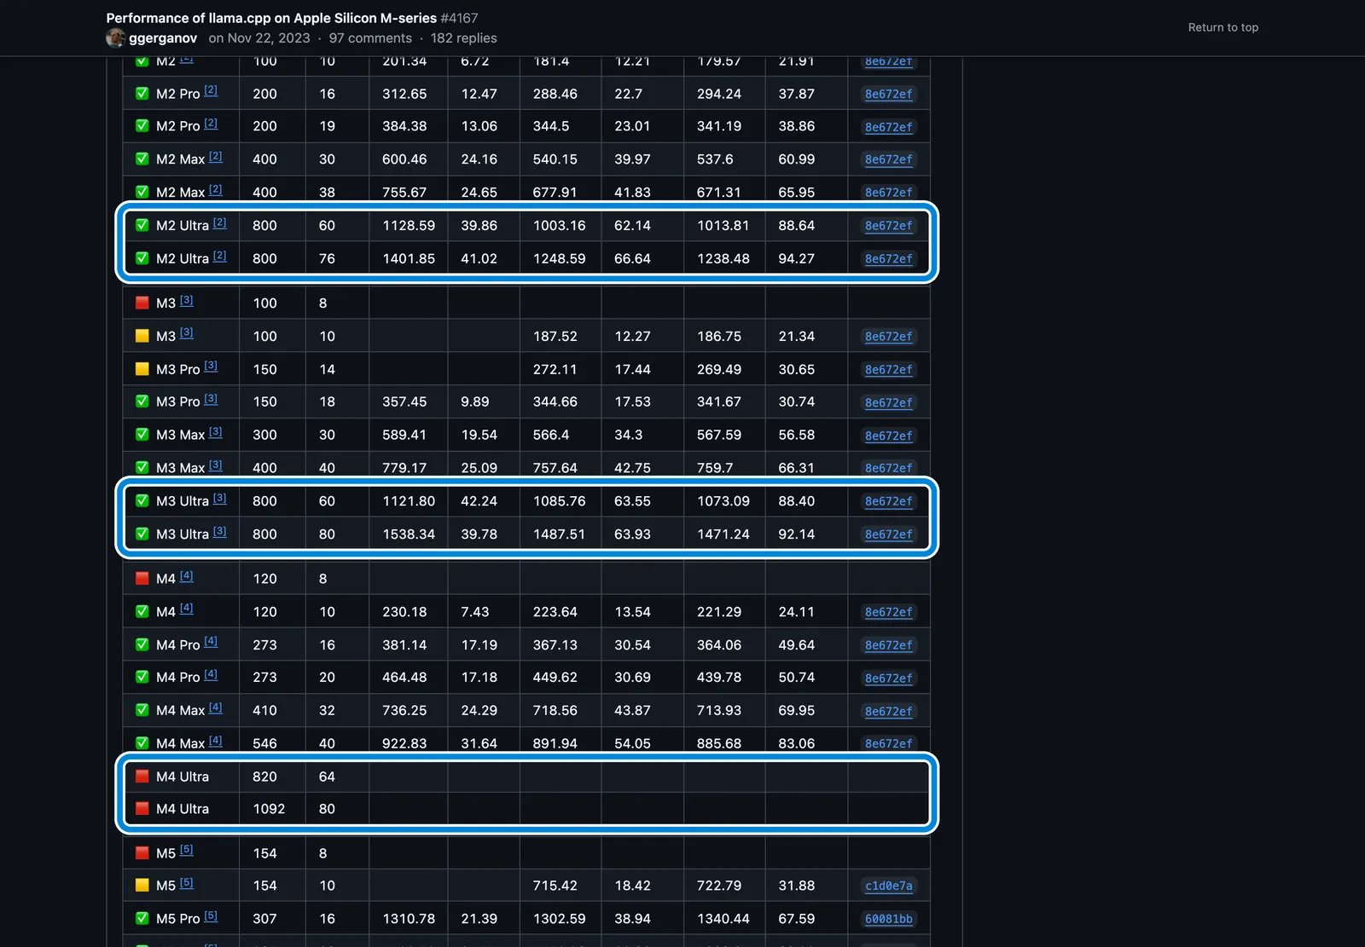Click ggerganov's profile avatar
This screenshot has width=1365, height=947.
tap(115, 38)
